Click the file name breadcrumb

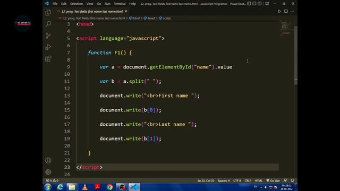pos(93,18)
